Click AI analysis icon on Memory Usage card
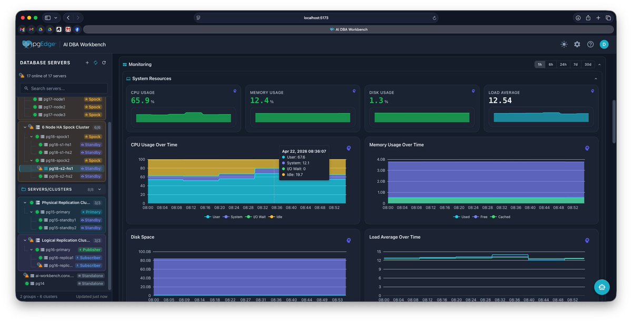Screen dimensions: 632x322 (x=354, y=91)
